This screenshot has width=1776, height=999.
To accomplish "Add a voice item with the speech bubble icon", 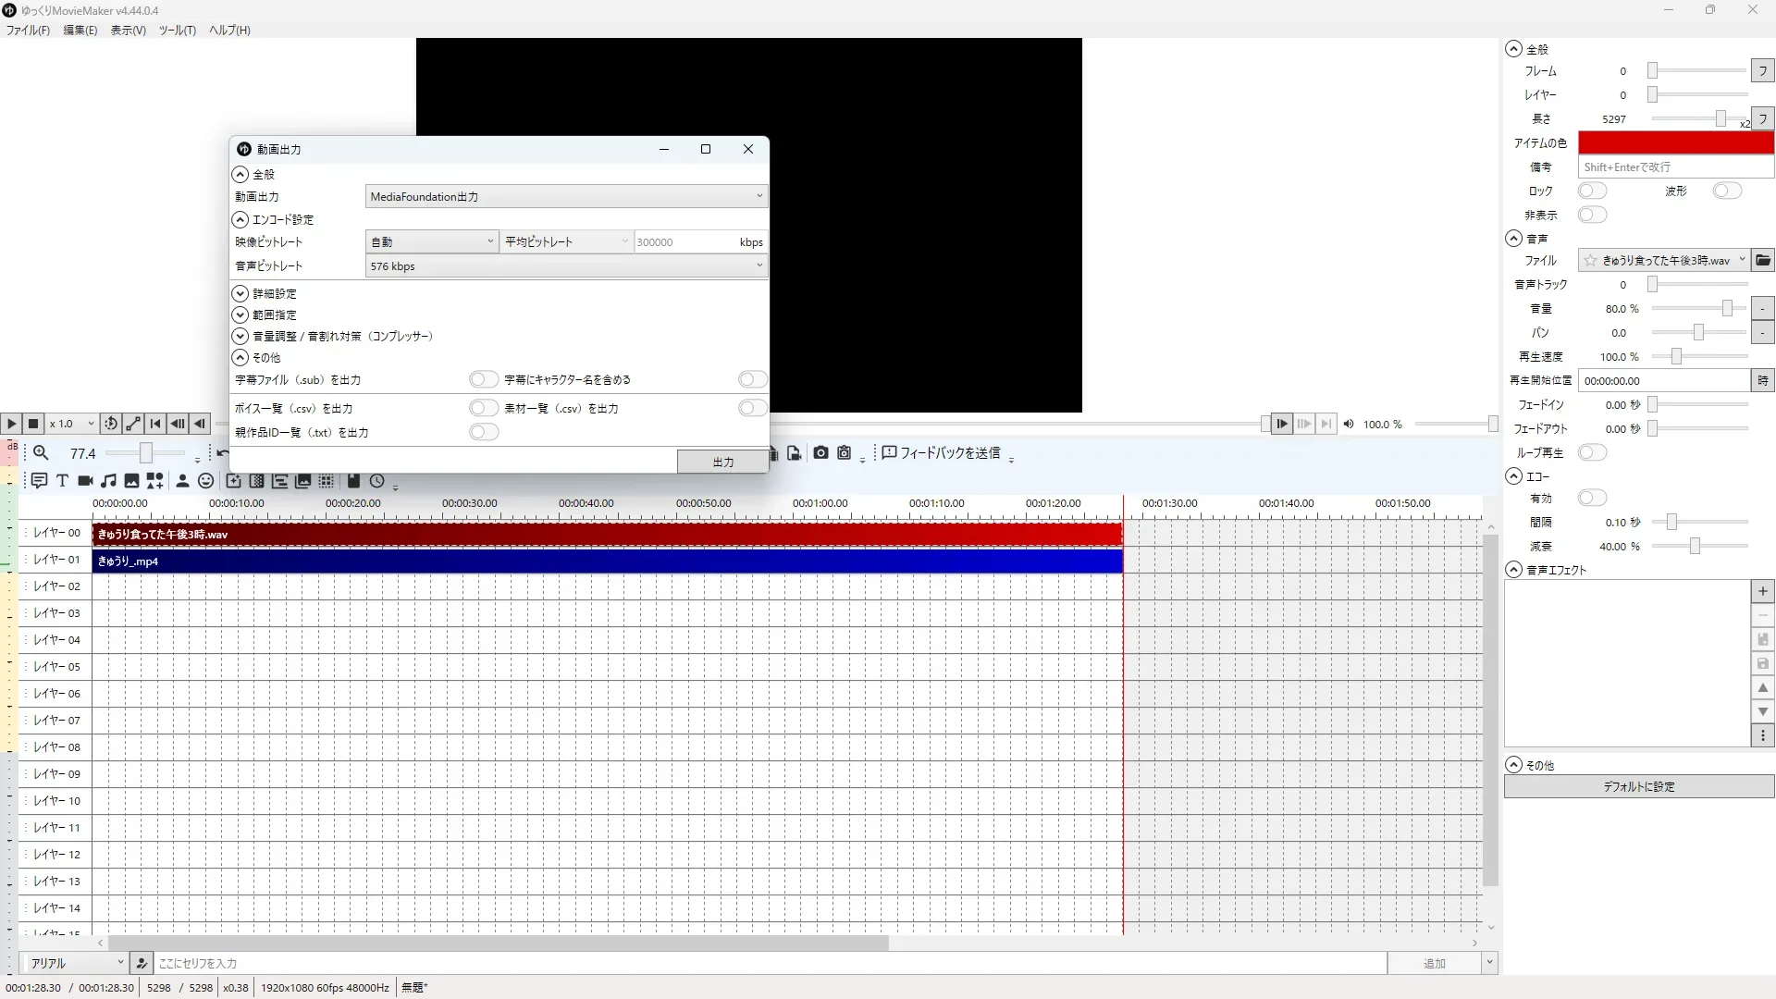I will [39, 481].
